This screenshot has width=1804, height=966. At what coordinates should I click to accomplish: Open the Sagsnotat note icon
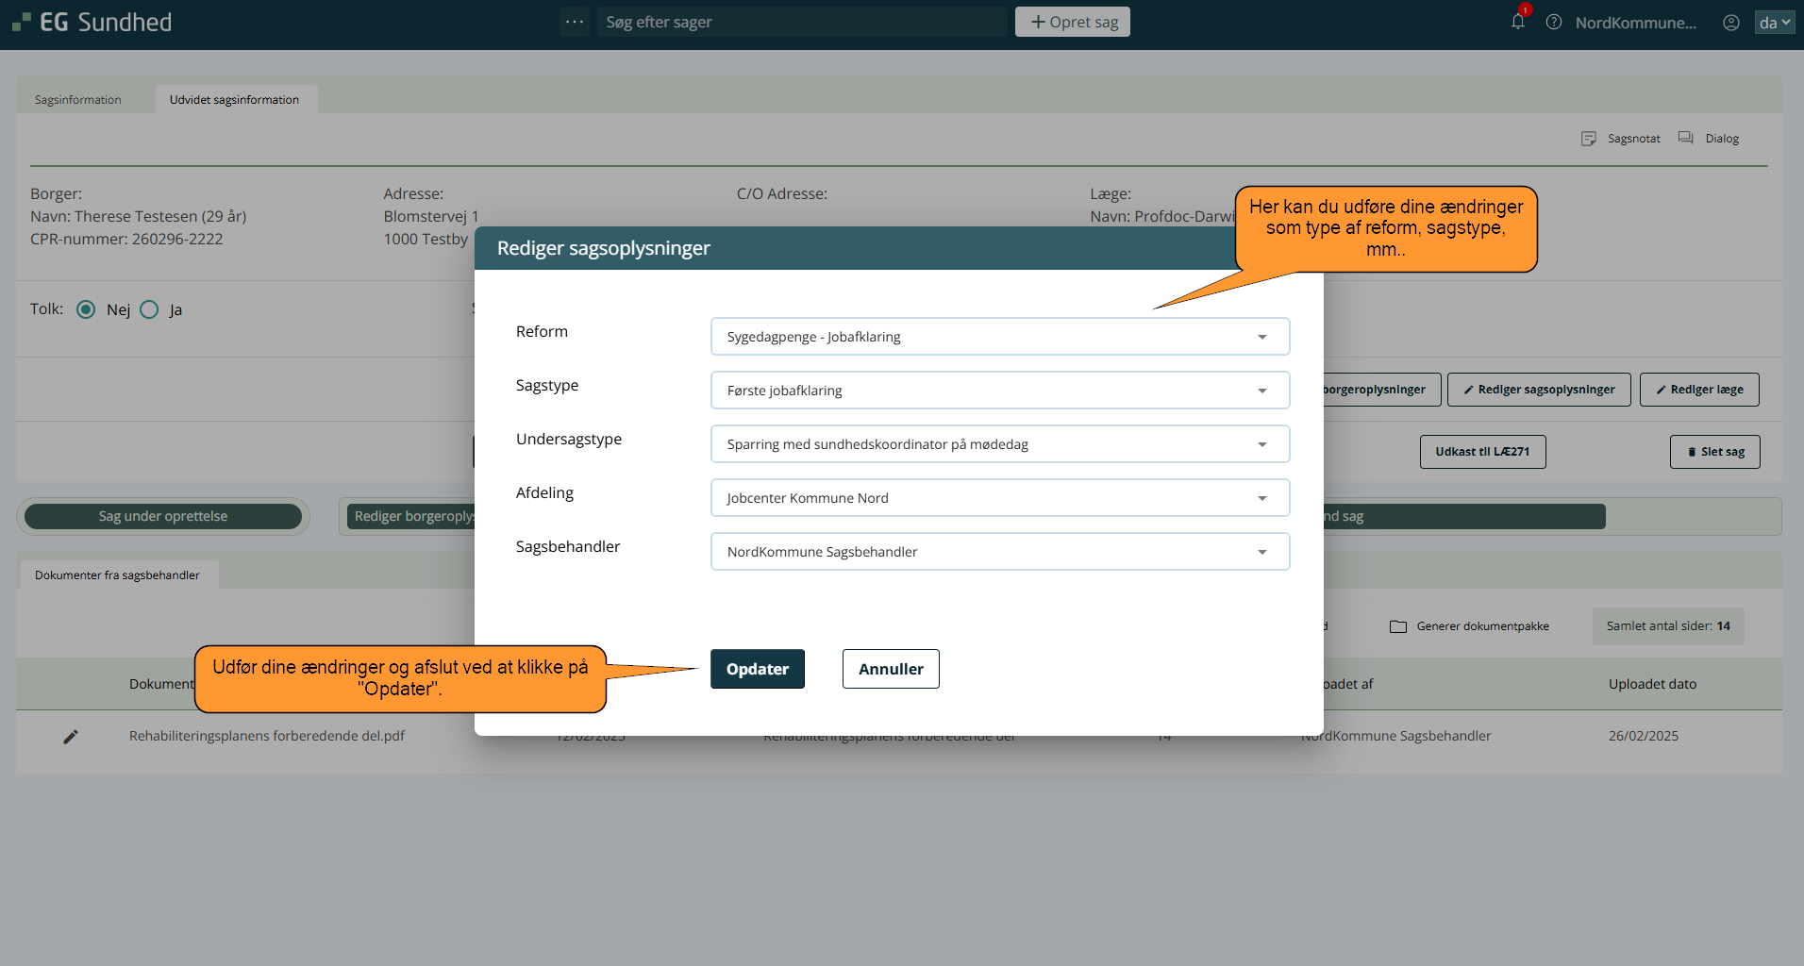tap(1589, 139)
